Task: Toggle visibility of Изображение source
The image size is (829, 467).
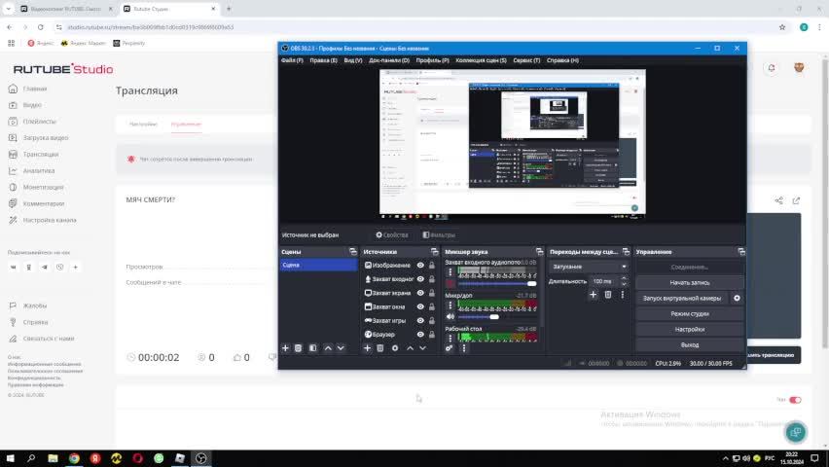Action: tap(420, 265)
